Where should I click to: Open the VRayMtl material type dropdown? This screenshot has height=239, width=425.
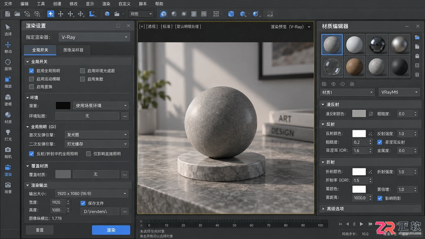click(399, 92)
